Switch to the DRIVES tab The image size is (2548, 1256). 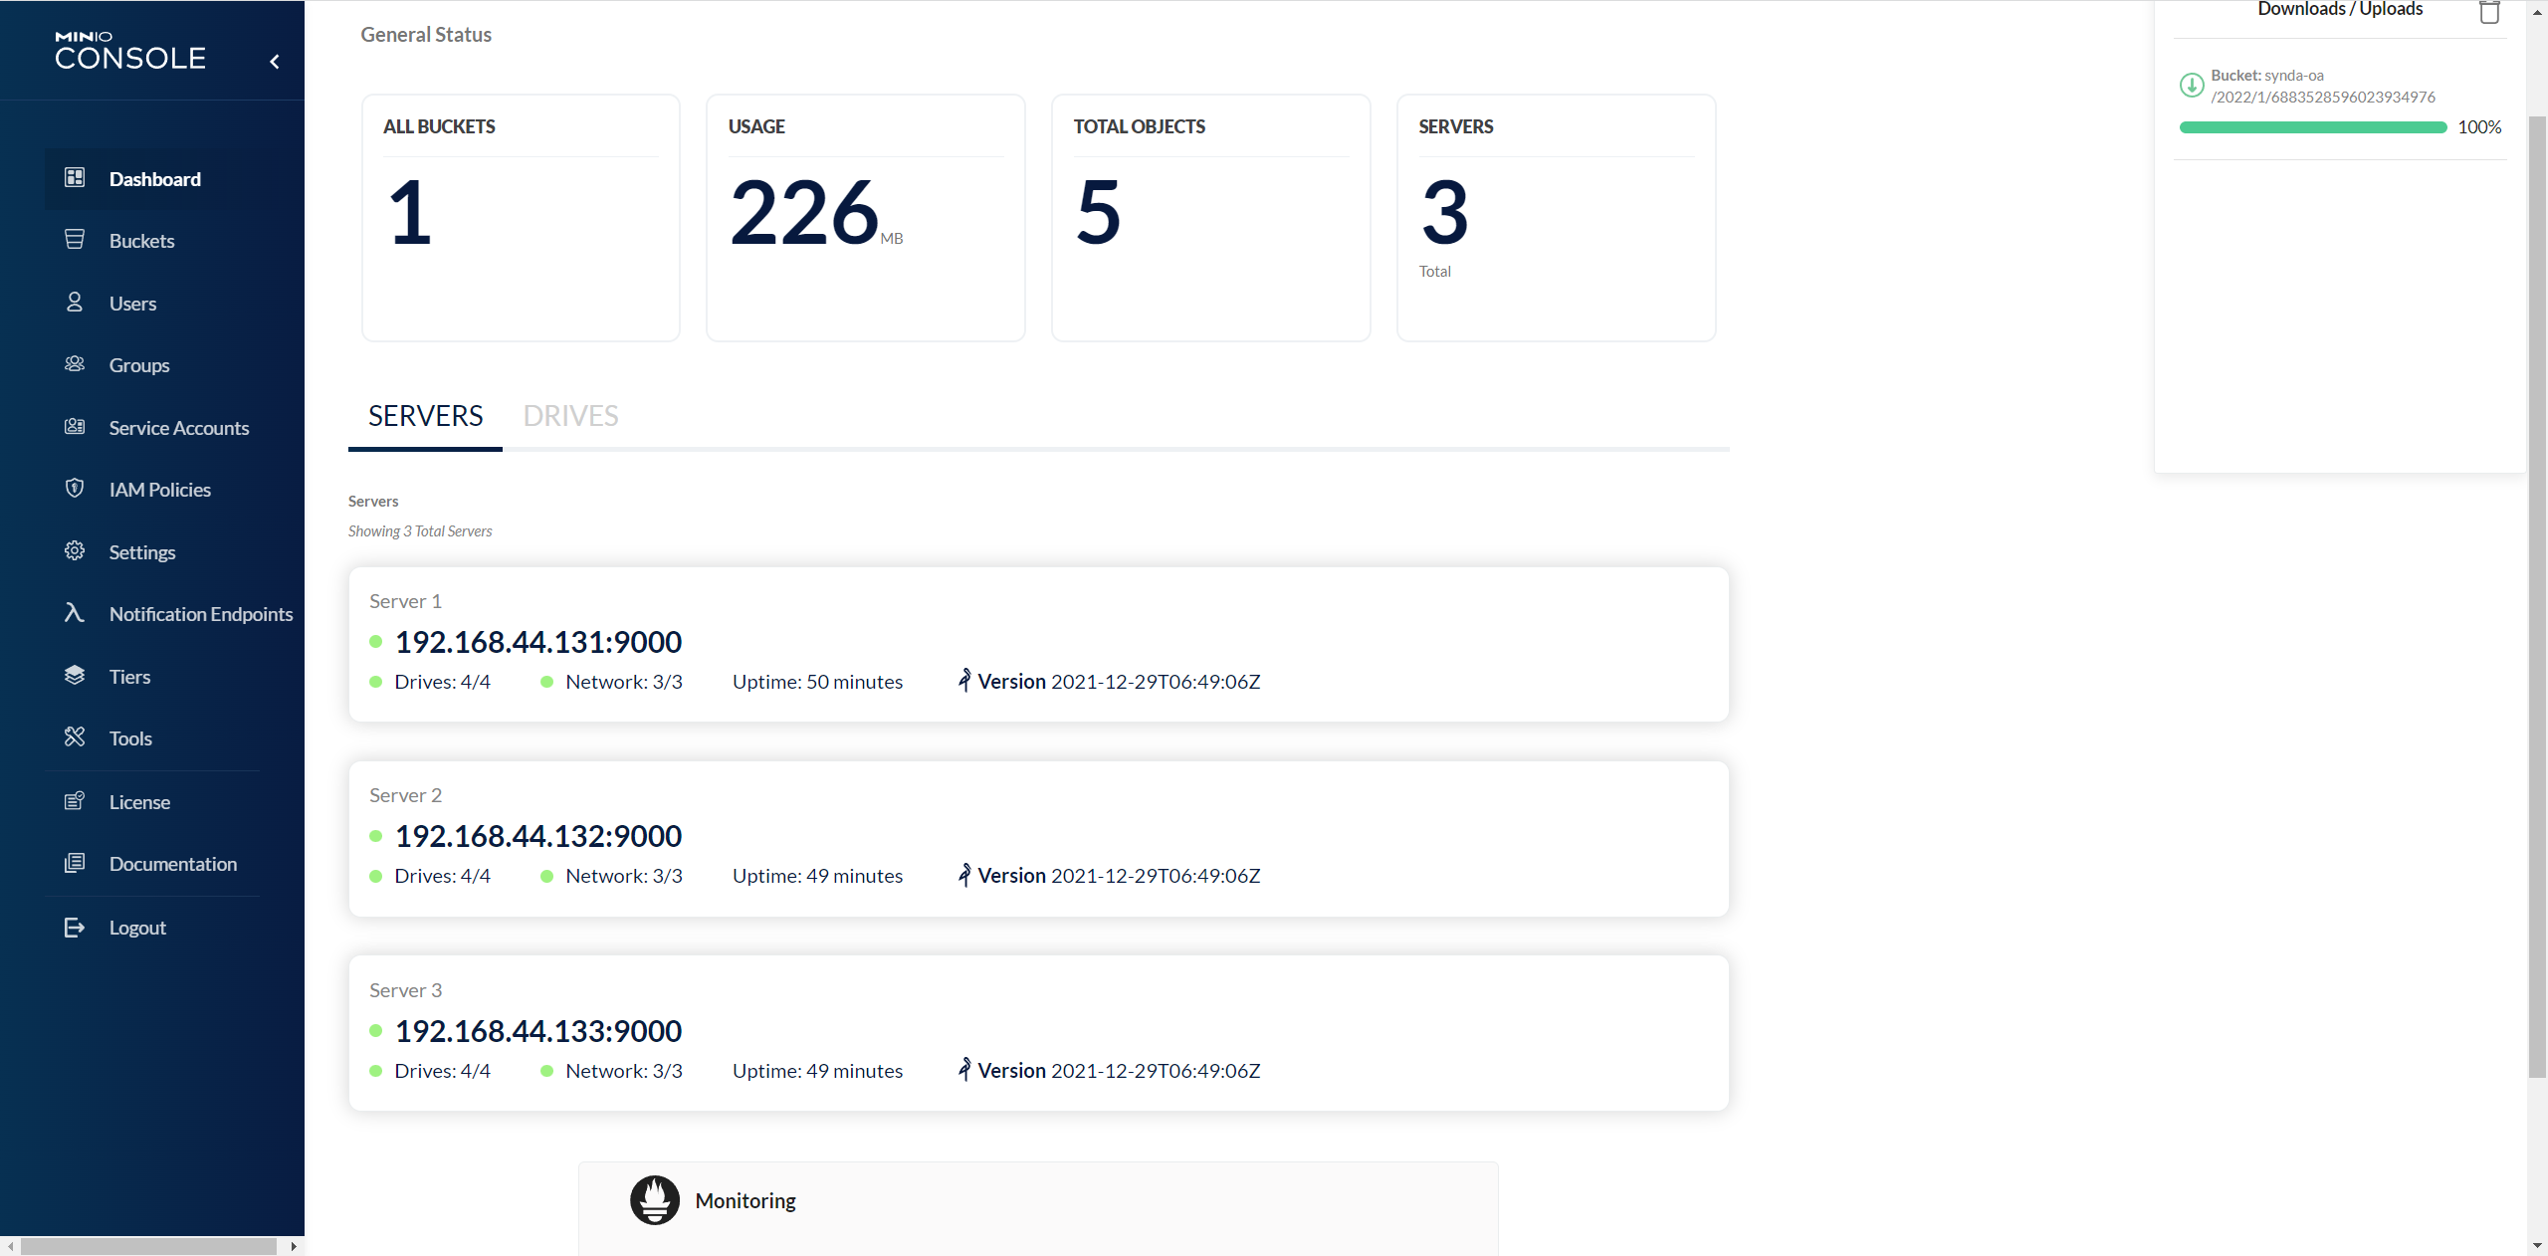point(570,416)
